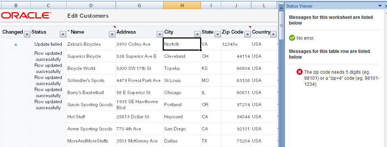
Task: Open the City column filter dropdown
Action: pos(197,34)
